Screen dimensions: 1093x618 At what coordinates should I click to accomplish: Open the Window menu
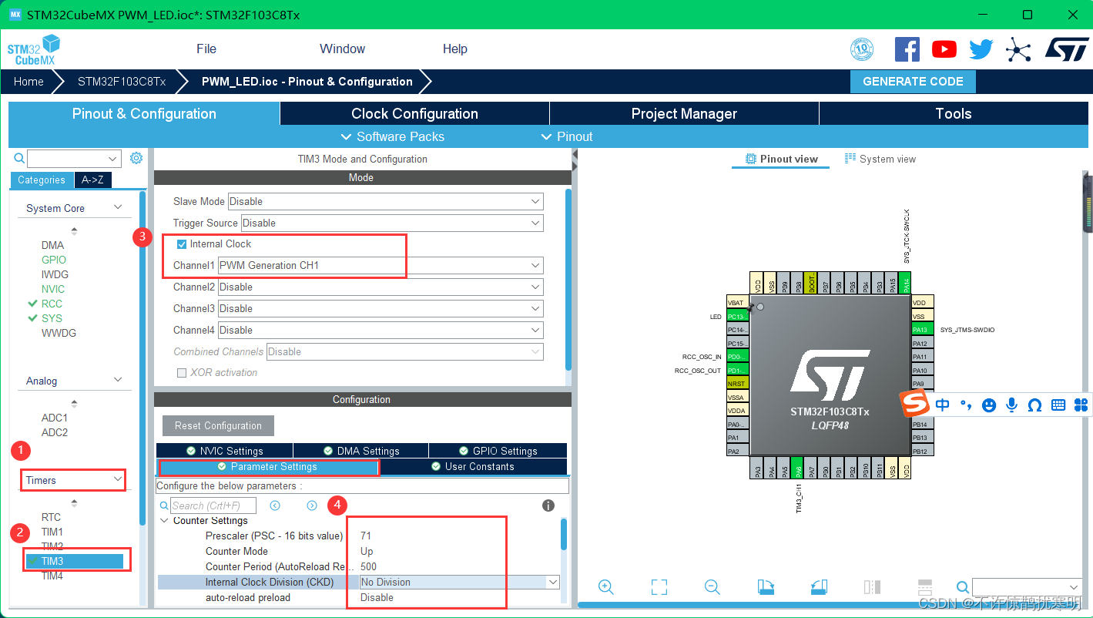pyautogui.click(x=342, y=49)
